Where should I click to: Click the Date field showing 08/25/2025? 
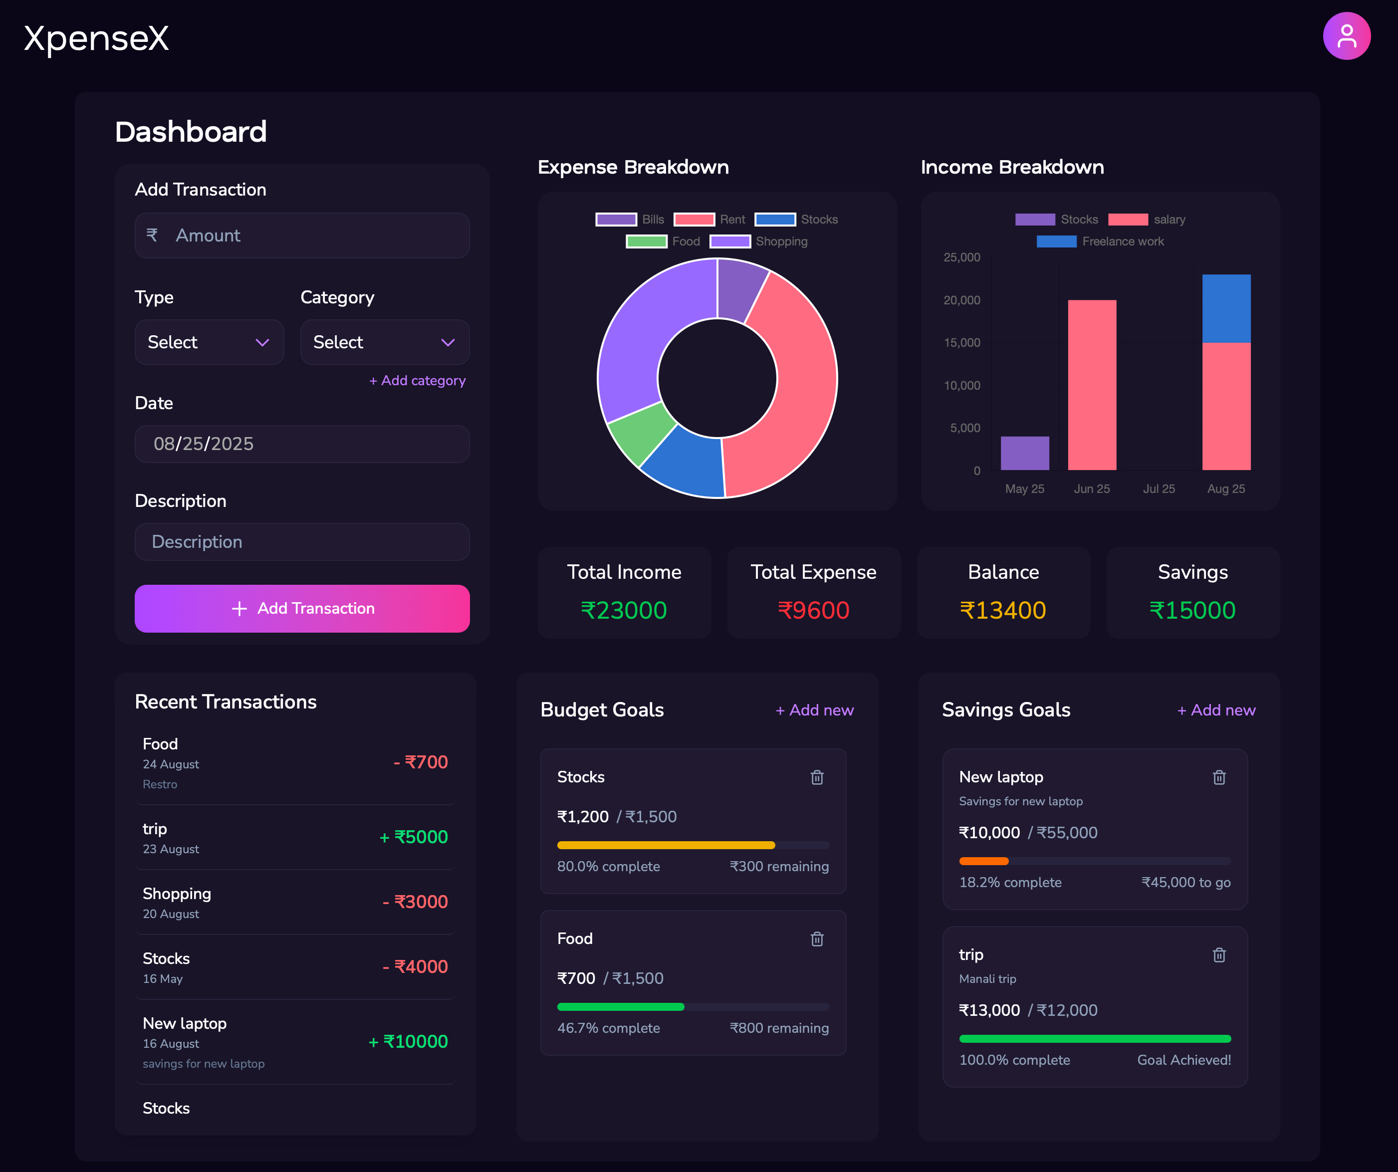301,444
